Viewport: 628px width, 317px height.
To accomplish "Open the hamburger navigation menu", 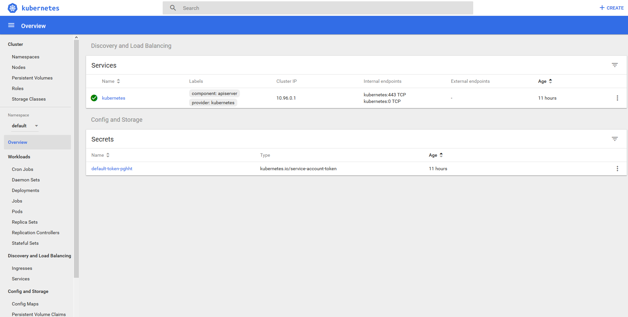I will [11, 25].
